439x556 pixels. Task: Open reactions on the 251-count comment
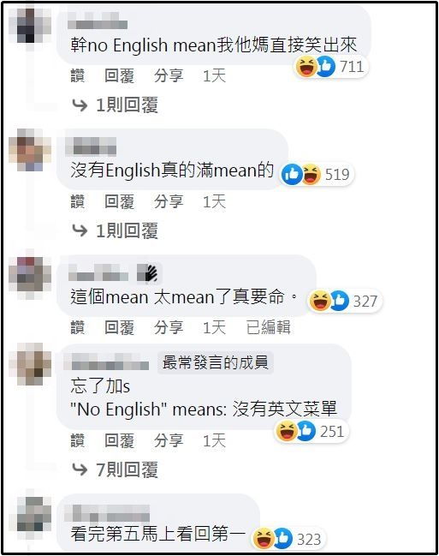coord(311,431)
